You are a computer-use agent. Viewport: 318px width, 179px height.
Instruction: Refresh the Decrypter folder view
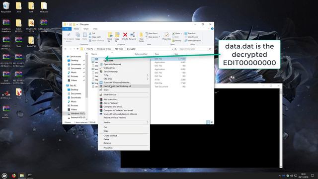click(175, 49)
